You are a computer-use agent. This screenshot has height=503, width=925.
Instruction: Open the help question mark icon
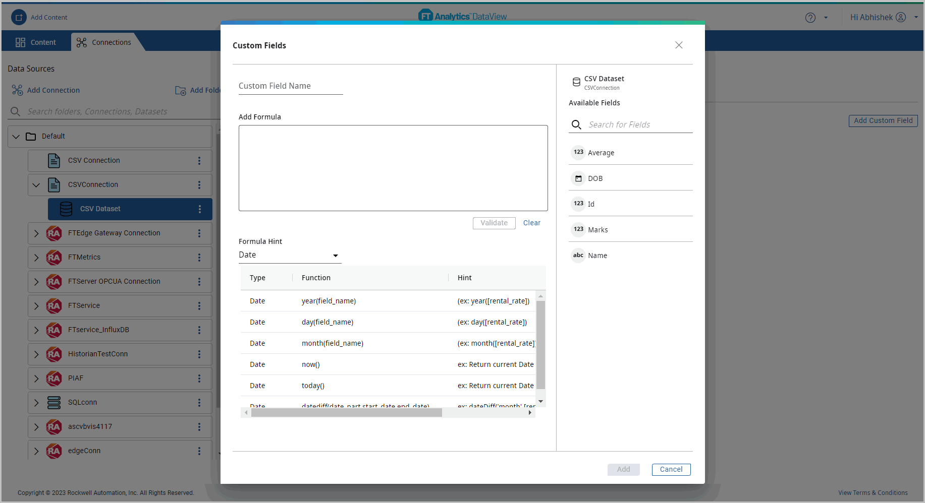coord(810,18)
